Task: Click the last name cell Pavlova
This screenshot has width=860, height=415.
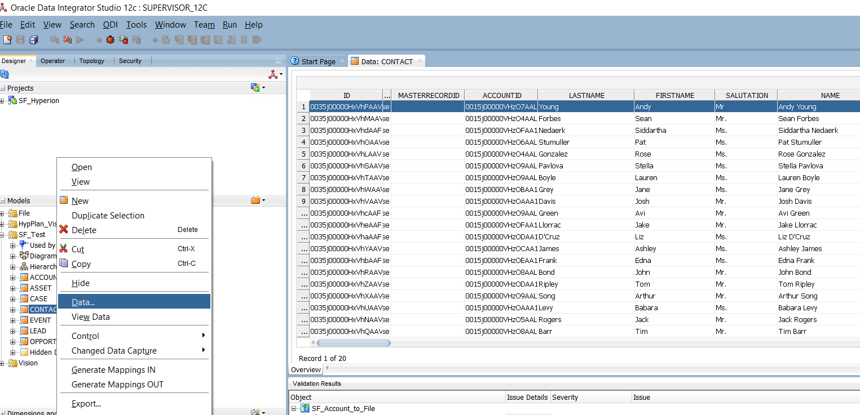Action: click(586, 166)
